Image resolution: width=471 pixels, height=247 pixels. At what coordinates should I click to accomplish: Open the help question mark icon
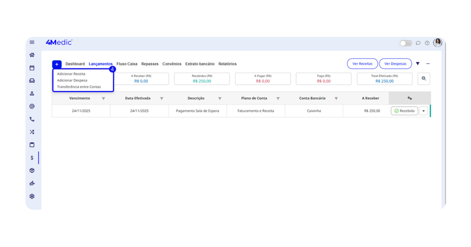tap(427, 43)
